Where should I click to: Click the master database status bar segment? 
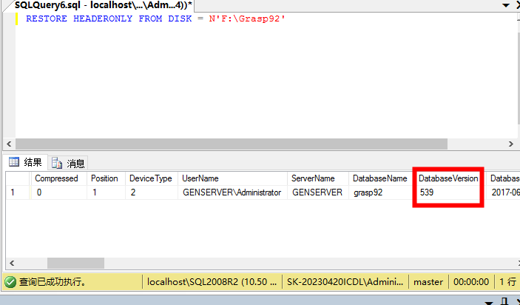click(428, 282)
